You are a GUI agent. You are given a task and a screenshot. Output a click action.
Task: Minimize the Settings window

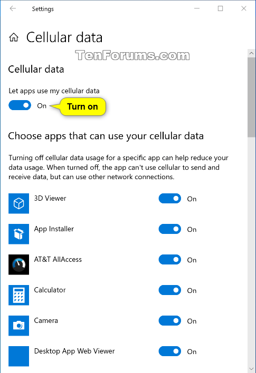click(197, 8)
